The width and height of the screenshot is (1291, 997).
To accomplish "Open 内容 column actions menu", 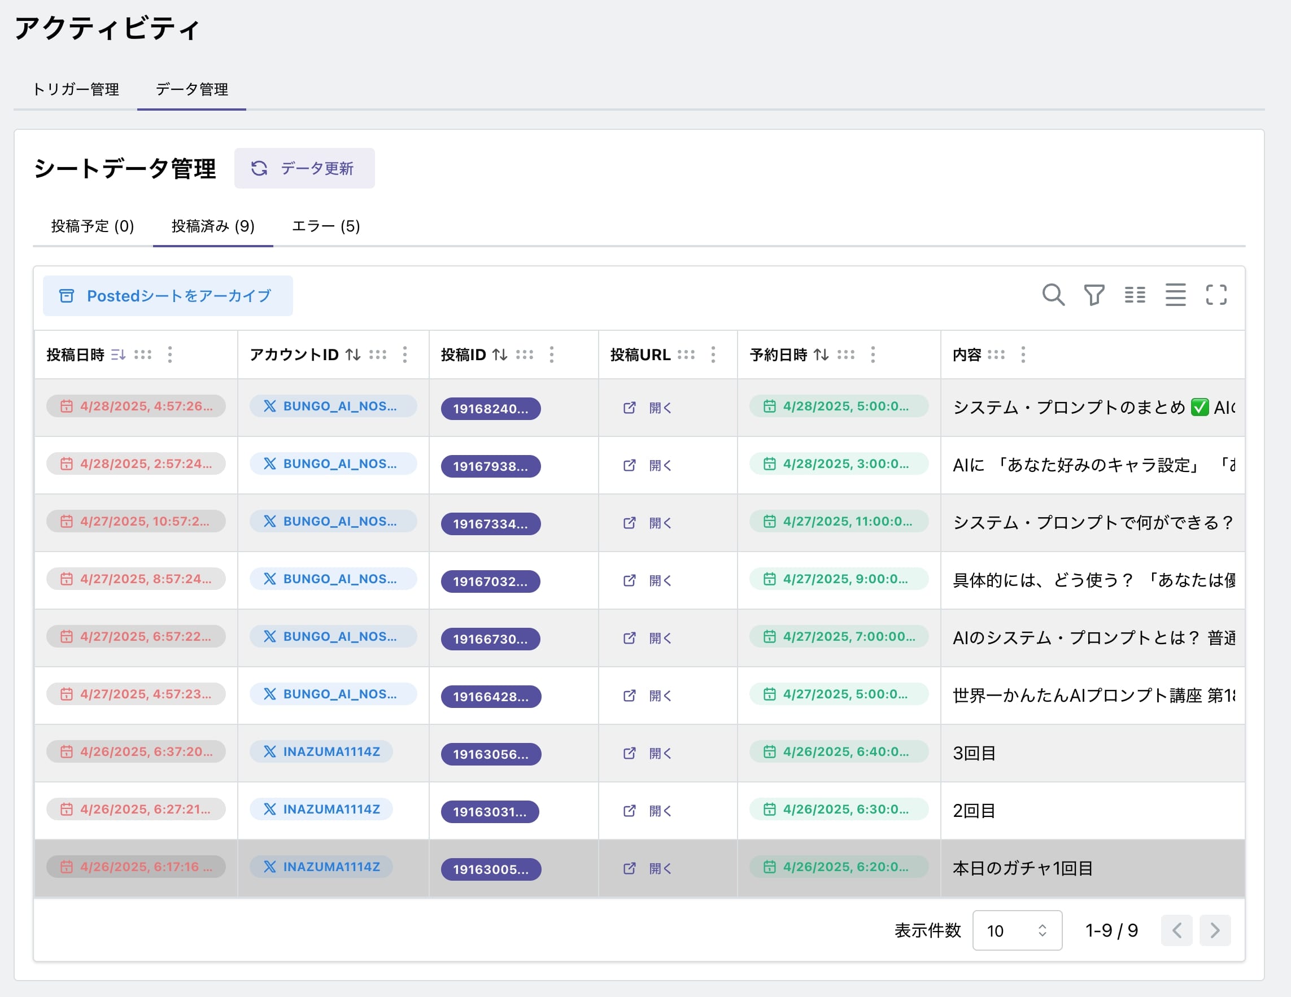I will click(1023, 355).
